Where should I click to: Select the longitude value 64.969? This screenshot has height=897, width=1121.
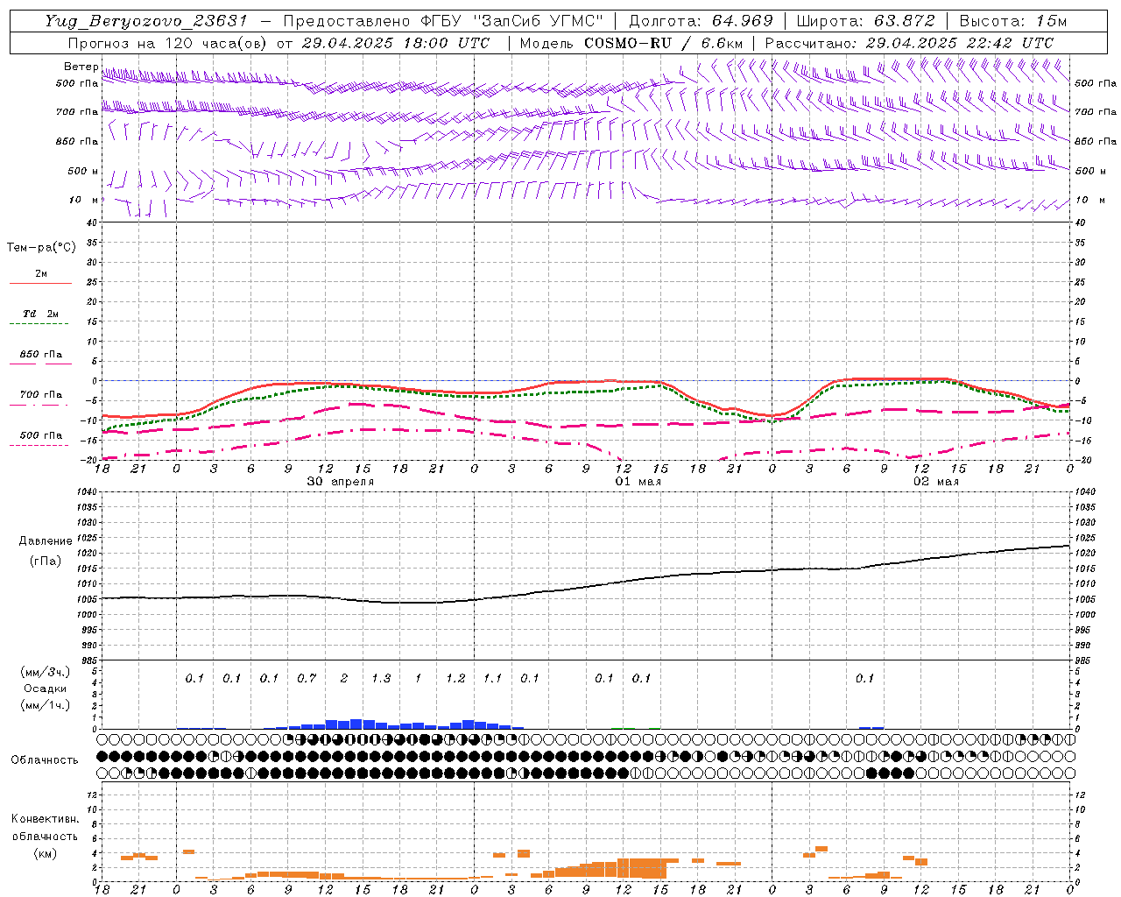click(x=742, y=21)
